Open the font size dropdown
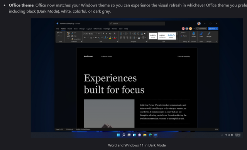 click(101, 34)
